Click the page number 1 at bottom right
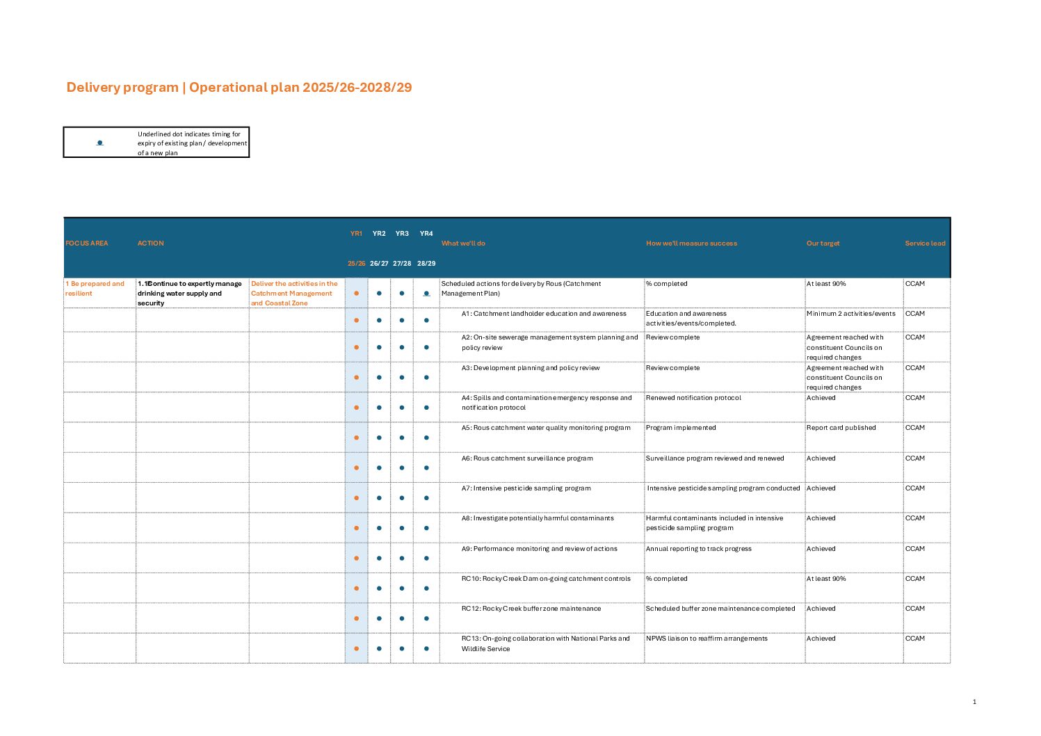The width and height of the screenshot is (1041, 736). coord(974,701)
